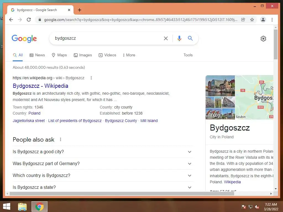Open List of presidents of Bydgoszcz link
The height and width of the screenshot is (212, 283).
coord(75,121)
